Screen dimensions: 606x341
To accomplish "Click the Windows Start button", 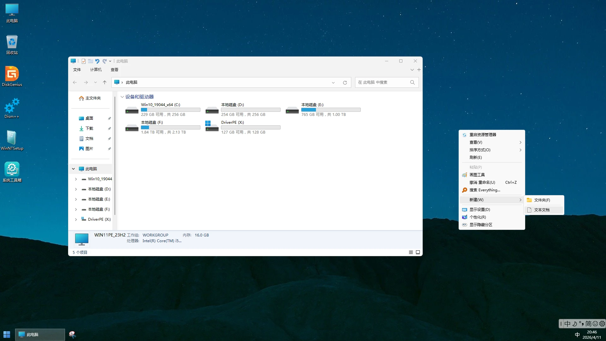I will pos(7,334).
